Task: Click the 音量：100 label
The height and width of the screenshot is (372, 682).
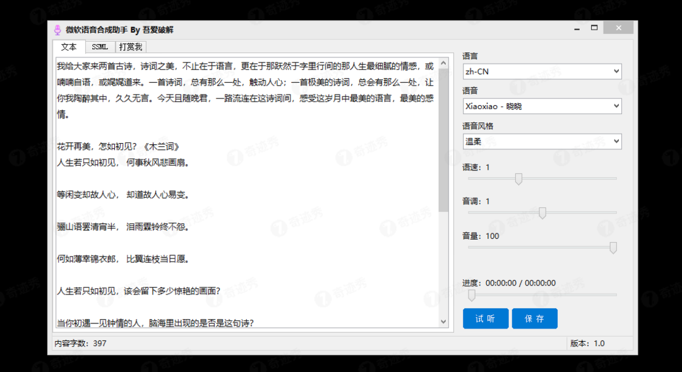Action: [x=481, y=236]
